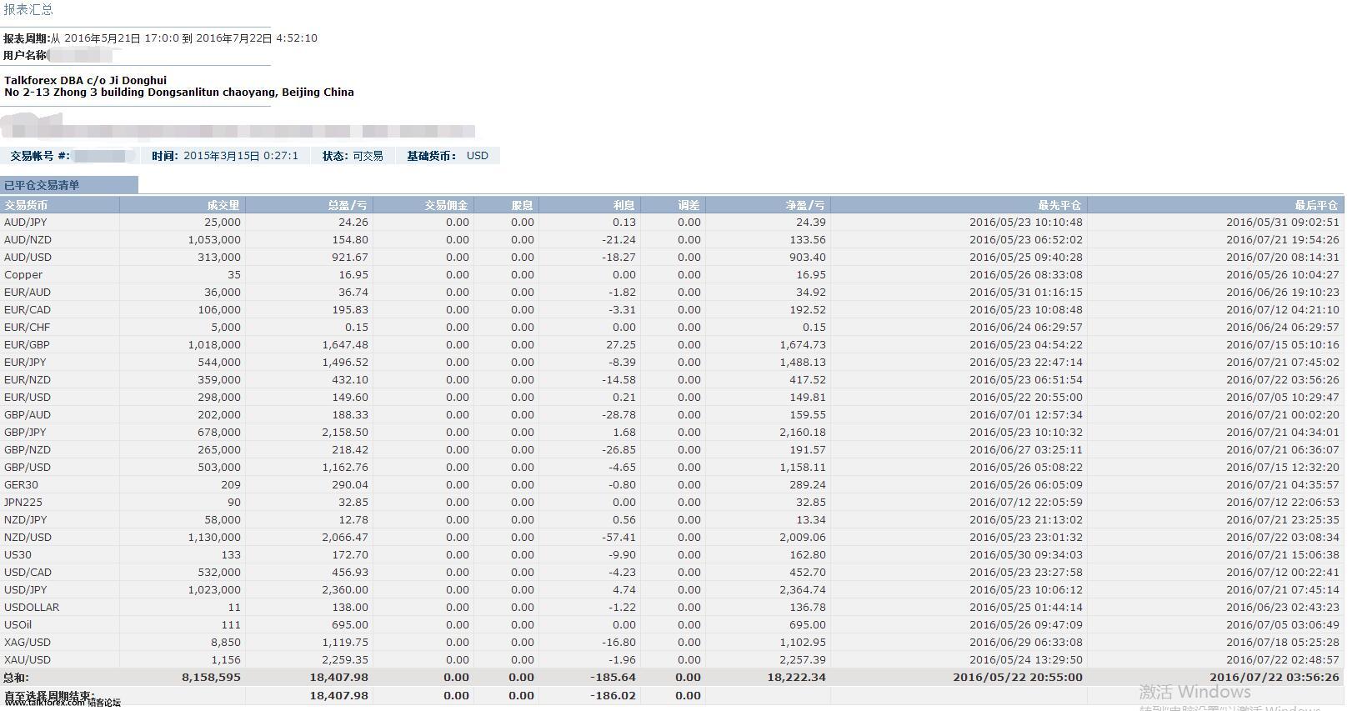Click the 直至选择周期结束 row label
The height and width of the screenshot is (711, 1362).
tap(48, 695)
